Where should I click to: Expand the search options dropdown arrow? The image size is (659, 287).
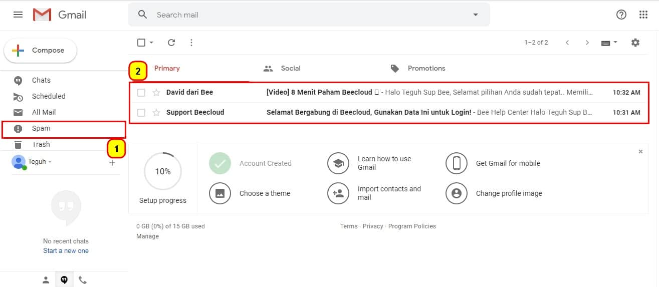(x=476, y=15)
